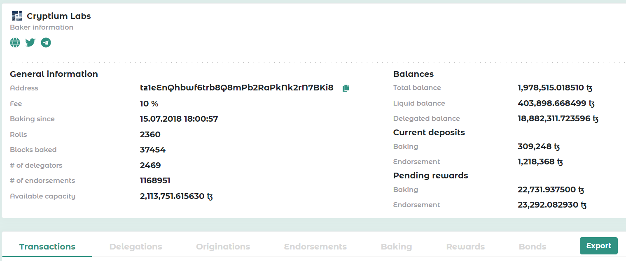The image size is (626, 261).
Task: Click the Baking since date value
Action: 179,119
